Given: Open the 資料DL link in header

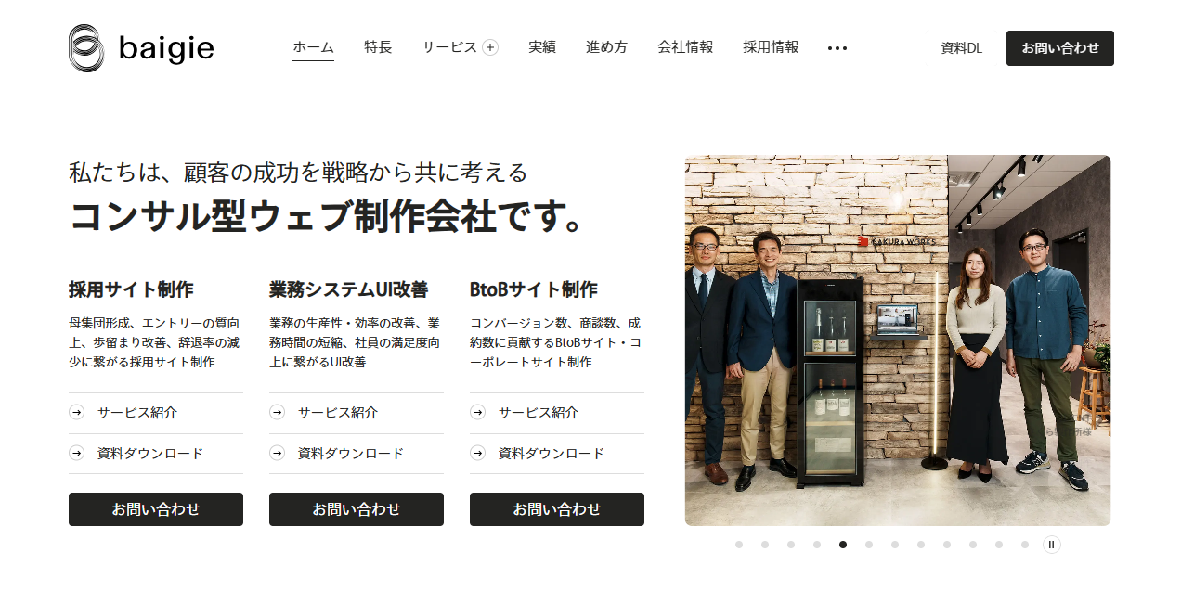Looking at the screenshot, I should coord(962,48).
